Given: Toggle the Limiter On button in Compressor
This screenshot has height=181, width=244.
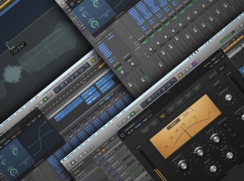Looking at the screenshot, I should (220, 88).
